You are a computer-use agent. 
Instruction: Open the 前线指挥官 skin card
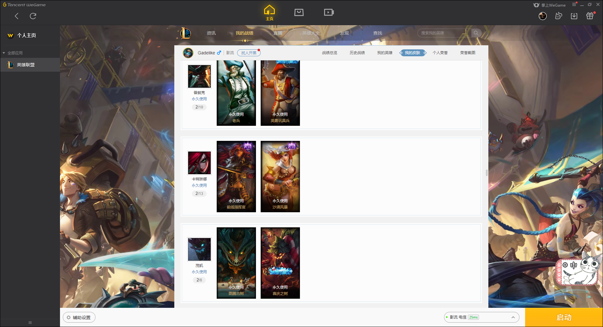tap(236, 176)
